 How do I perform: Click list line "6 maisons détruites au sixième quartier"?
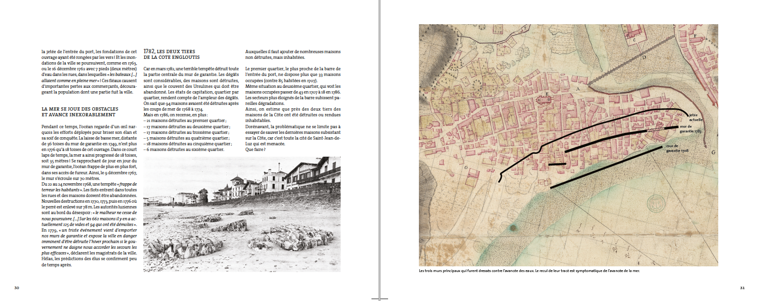pos(184,150)
